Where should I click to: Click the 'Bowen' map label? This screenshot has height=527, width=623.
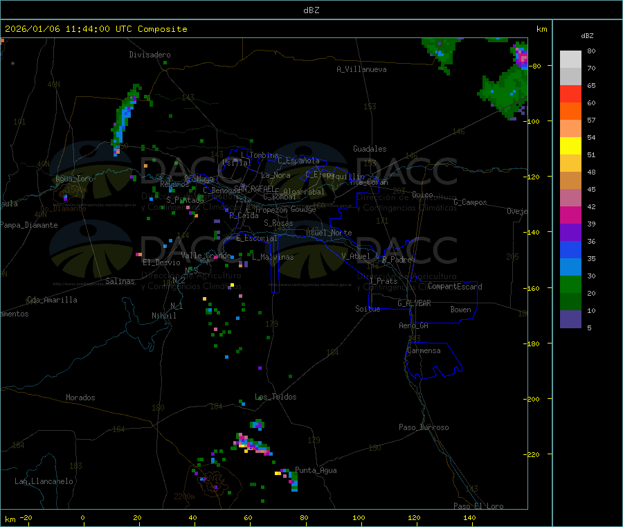tap(460, 310)
